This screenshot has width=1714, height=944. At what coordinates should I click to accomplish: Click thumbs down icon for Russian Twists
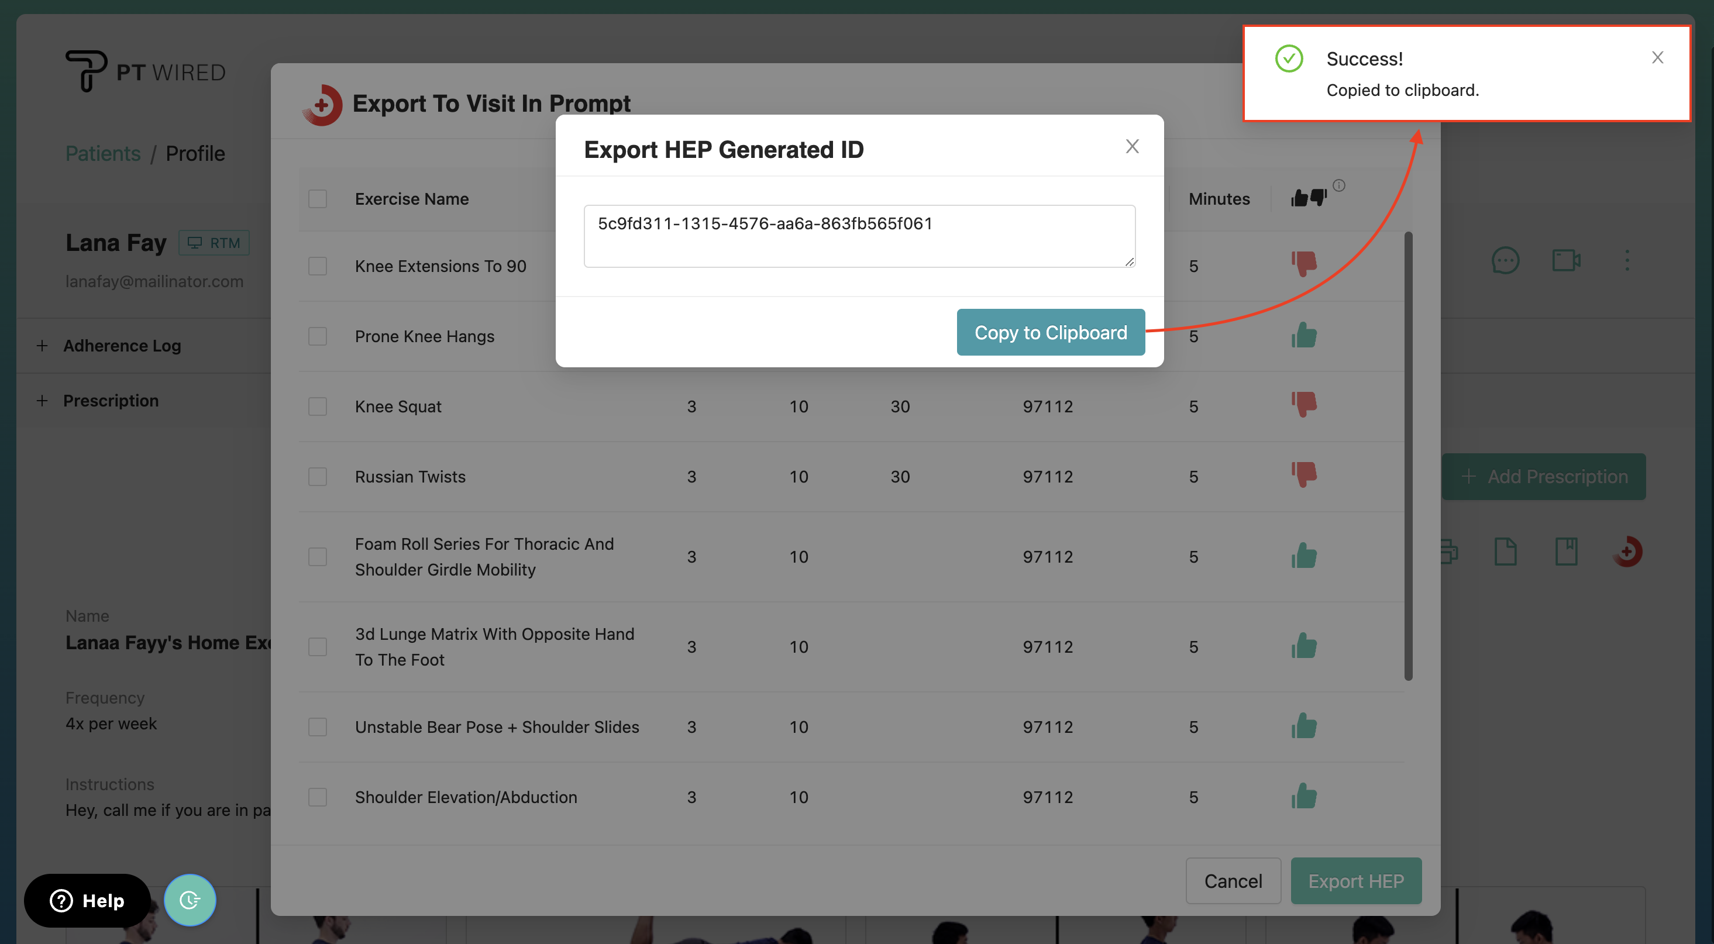point(1303,476)
